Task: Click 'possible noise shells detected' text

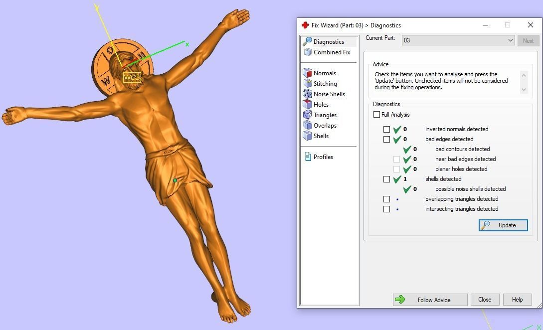Action: click(470, 189)
